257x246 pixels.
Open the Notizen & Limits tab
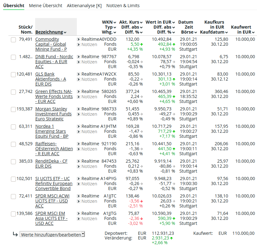point(123,6)
